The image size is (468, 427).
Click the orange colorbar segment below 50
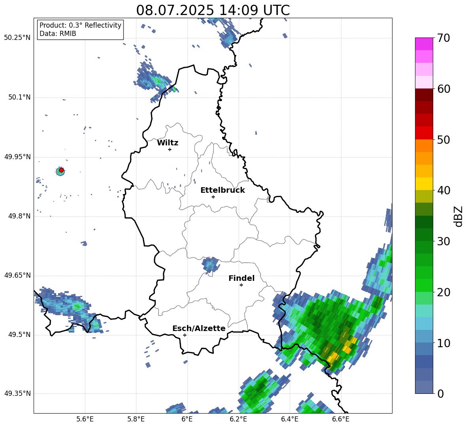point(424,146)
